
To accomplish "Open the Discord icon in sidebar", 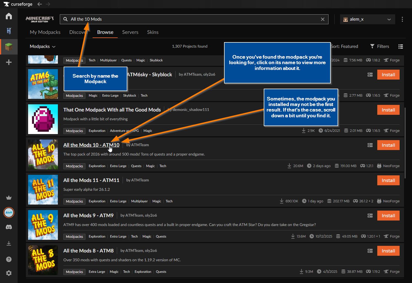I will pyautogui.click(x=9, y=227).
